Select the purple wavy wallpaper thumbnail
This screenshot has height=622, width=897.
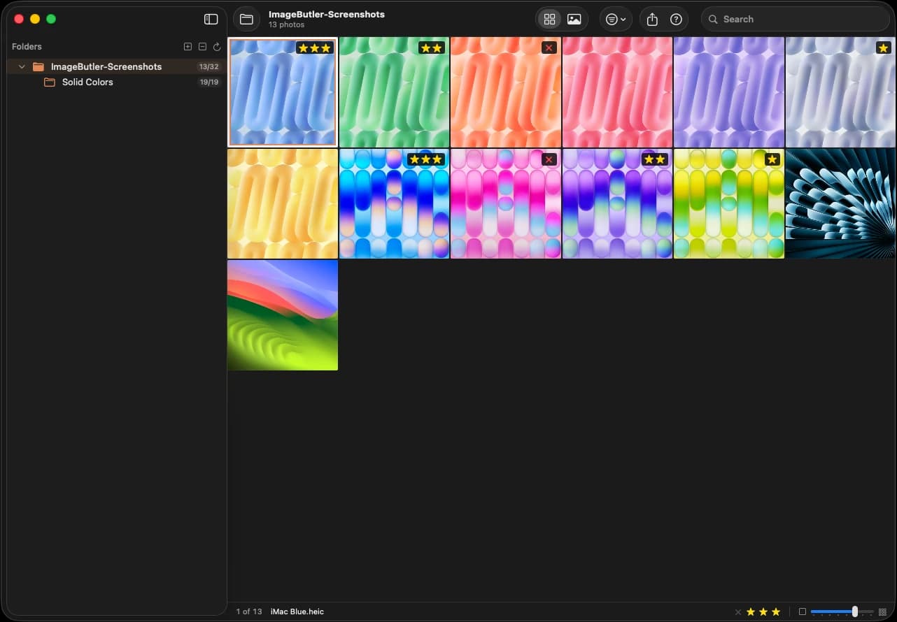[729, 92]
